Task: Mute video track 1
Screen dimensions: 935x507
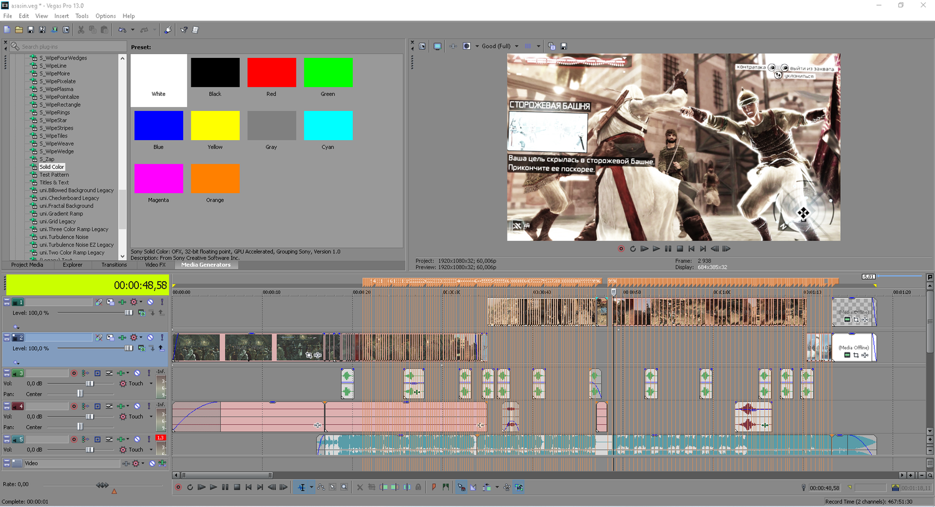Action: (x=150, y=302)
